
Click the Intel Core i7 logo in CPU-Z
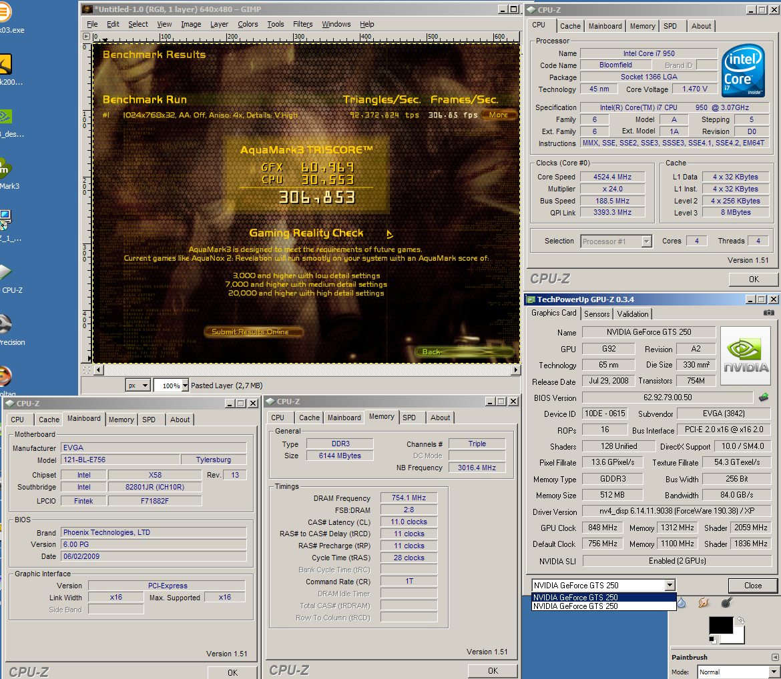(x=743, y=71)
